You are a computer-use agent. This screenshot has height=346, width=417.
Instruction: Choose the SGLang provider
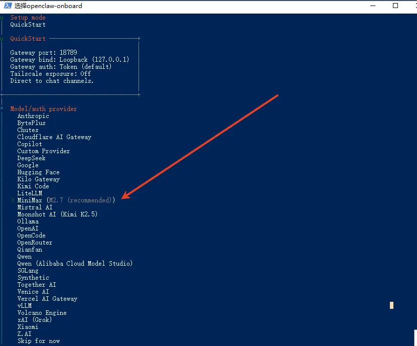point(28,271)
